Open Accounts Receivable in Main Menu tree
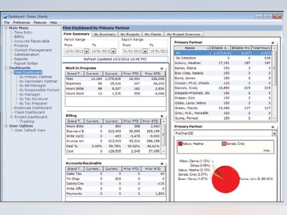Image resolution: width=287 pixels, height=215 pixels. pos(32,41)
